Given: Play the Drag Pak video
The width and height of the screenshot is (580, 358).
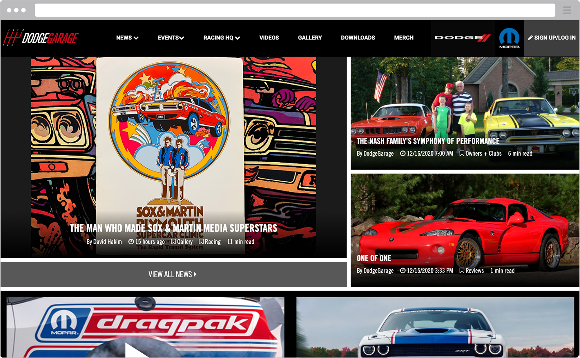Looking at the screenshot, I should click(136, 350).
